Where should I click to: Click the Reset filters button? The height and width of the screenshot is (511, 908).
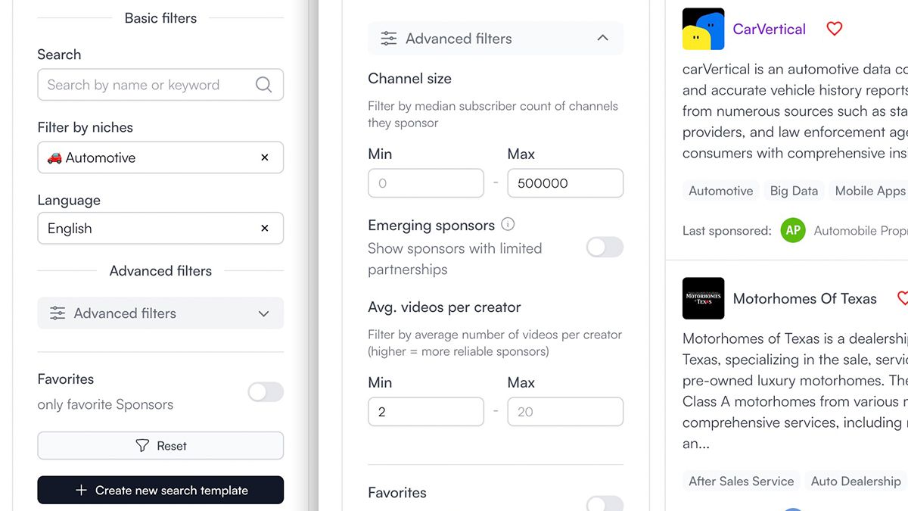[x=160, y=446]
